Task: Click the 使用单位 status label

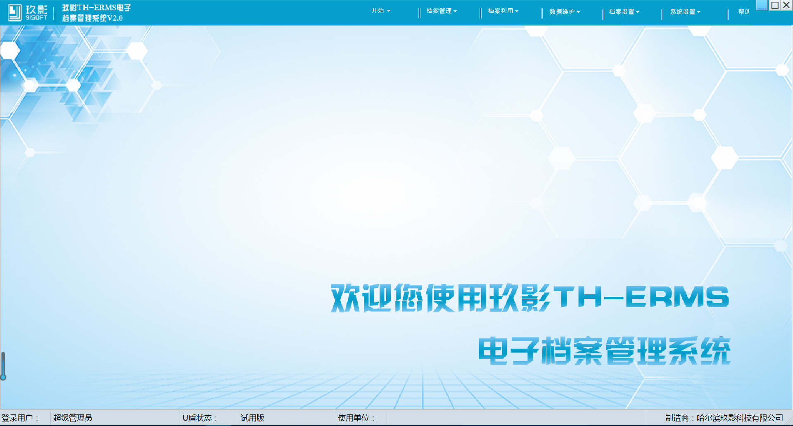Action: (356, 418)
